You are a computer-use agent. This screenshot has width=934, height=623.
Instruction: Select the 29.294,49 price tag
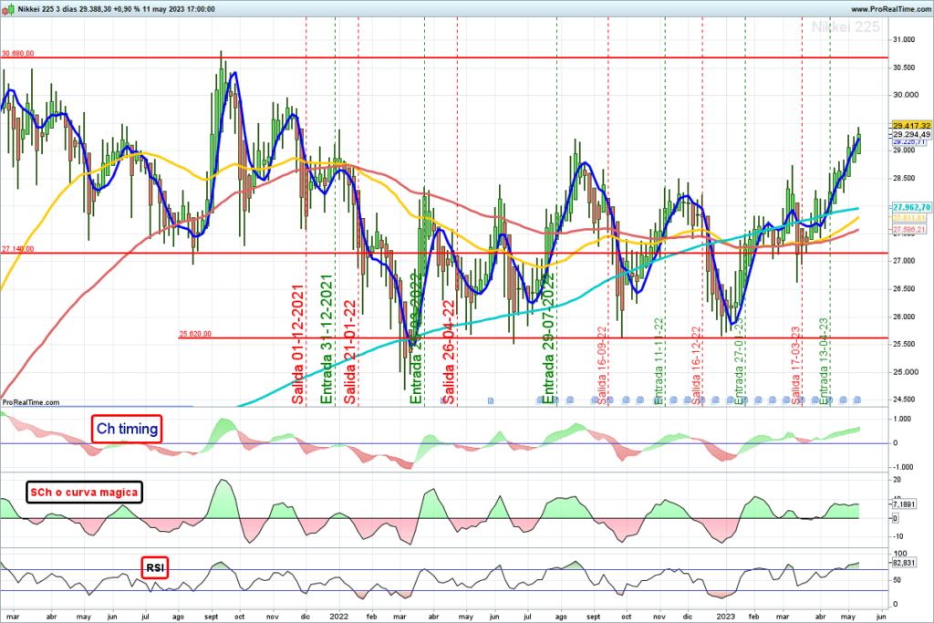(911, 135)
